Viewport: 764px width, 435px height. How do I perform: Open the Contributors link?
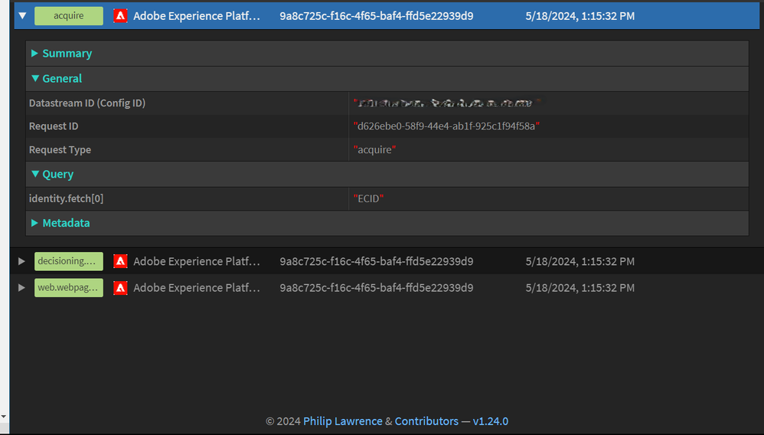click(426, 421)
